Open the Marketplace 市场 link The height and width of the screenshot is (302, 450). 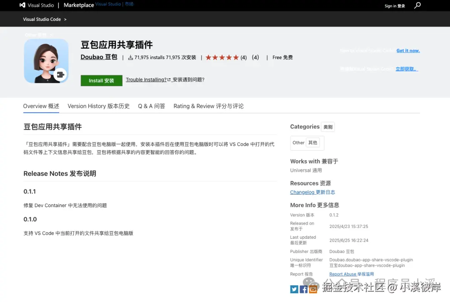[x=79, y=5]
